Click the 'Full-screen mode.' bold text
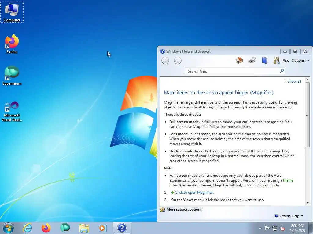The width and height of the screenshot is (313, 234). 184,122
